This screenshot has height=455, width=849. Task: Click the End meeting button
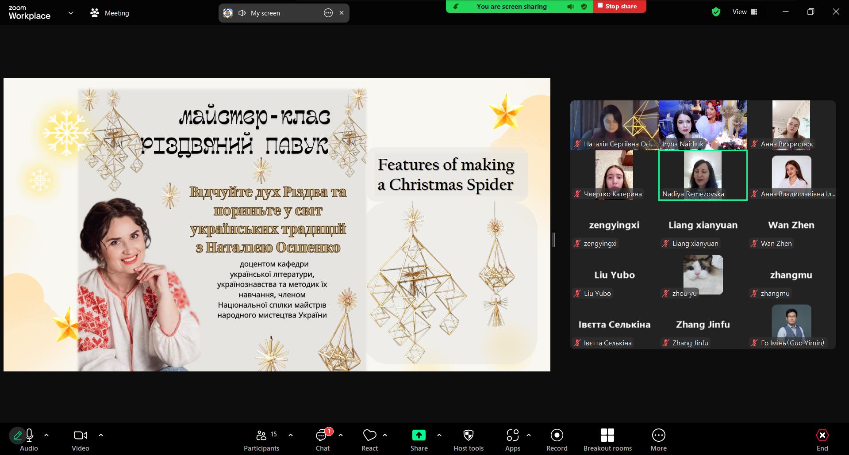[x=822, y=440]
